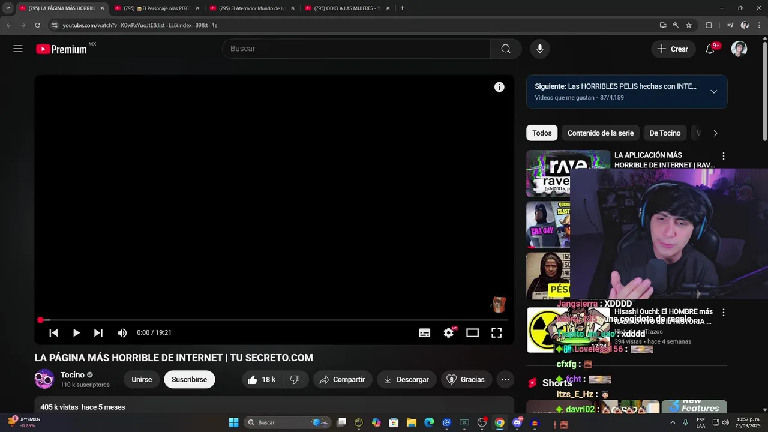Send Gracias super thanks

point(466,379)
